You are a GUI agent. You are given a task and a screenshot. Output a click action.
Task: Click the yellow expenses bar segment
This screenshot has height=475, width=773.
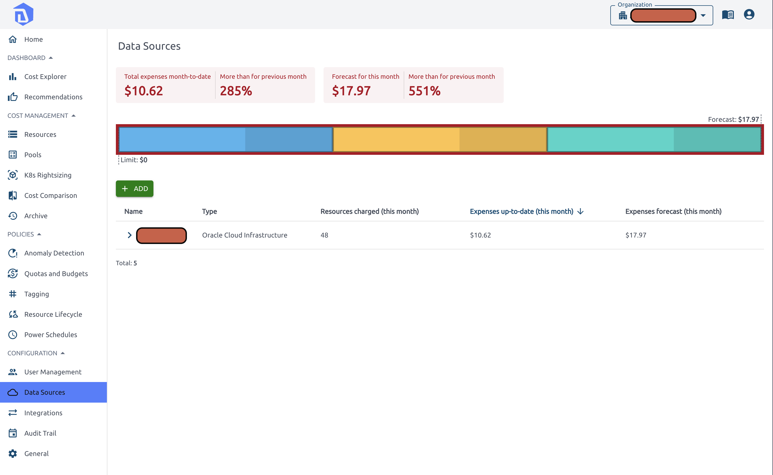[440, 139]
